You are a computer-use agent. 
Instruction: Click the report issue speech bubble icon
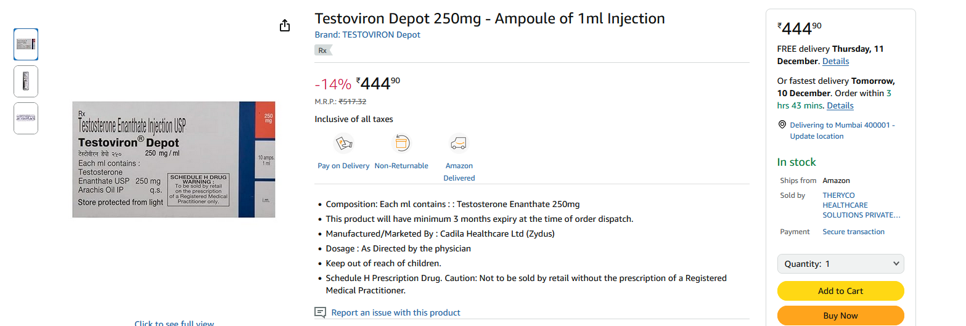(320, 312)
